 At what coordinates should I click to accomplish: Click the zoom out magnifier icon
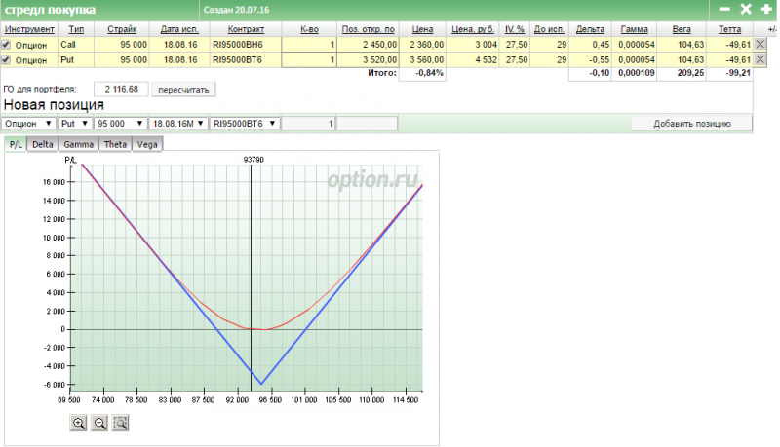point(99,423)
